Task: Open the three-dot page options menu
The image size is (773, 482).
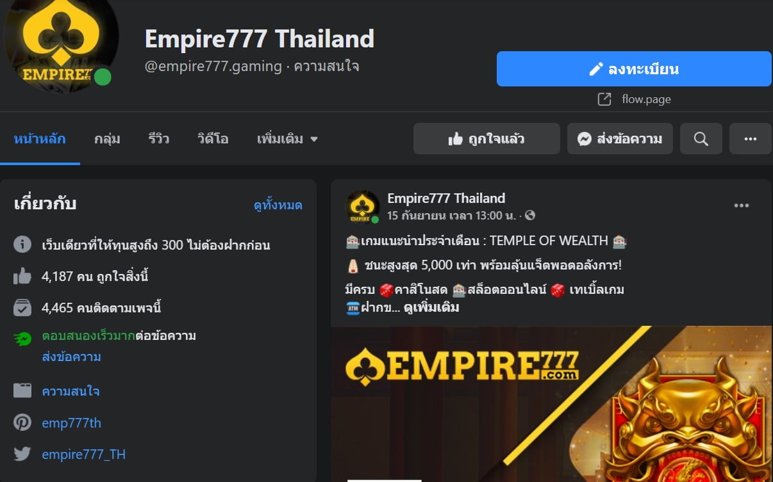Action: pyautogui.click(x=751, y=139)
